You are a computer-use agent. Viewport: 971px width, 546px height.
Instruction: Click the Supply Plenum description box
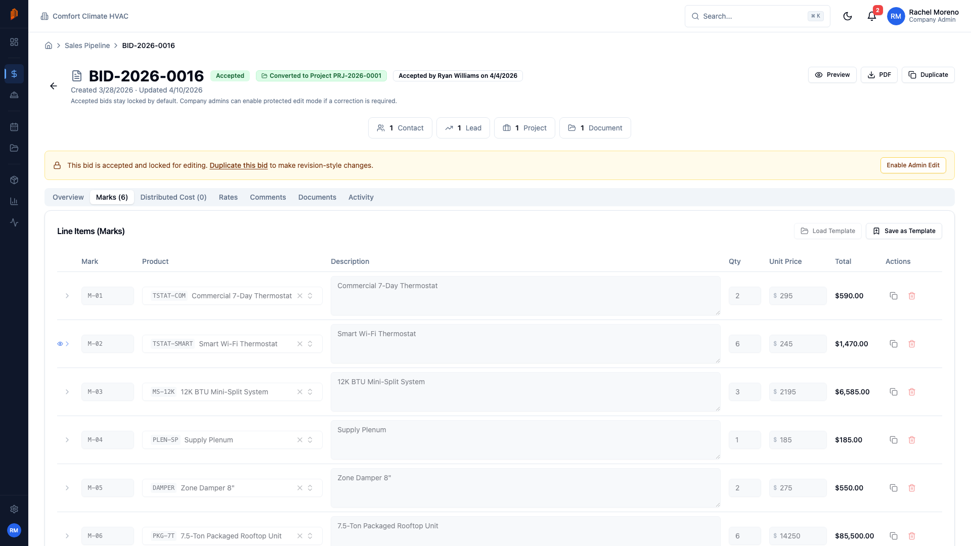pyautogui.click(x=525, y=440)
